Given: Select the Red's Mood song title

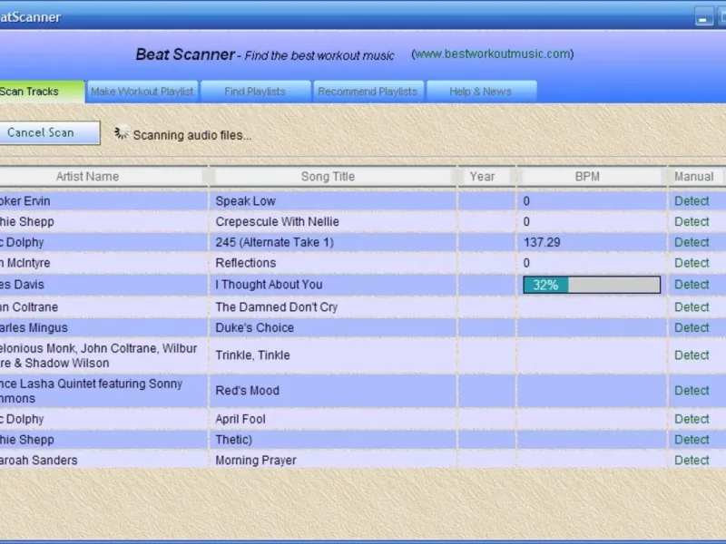Looking at the screenshot, I should click(247, 391).
